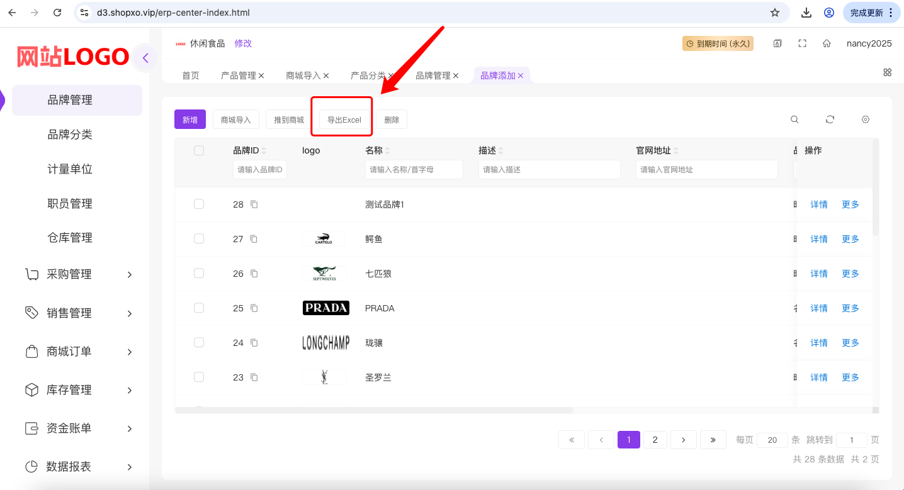Open the table search icon
This screenshot has height=490, width=904.
tap(795, 120)
